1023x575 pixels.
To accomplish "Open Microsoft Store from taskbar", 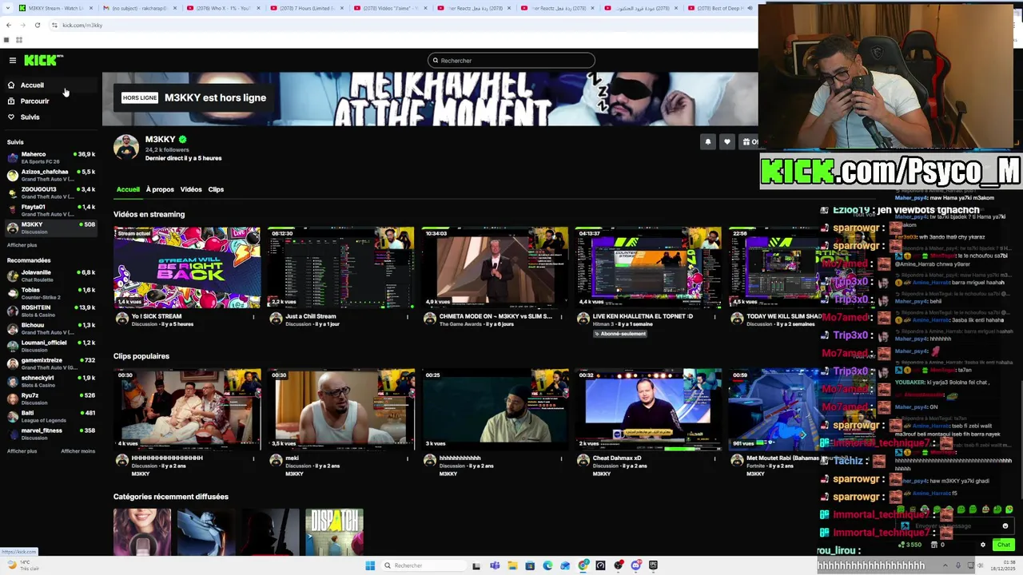I will [x=530, y=565].
